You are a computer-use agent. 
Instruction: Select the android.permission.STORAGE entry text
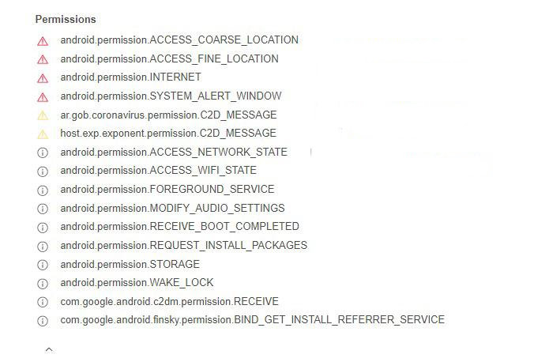(130, 264)
